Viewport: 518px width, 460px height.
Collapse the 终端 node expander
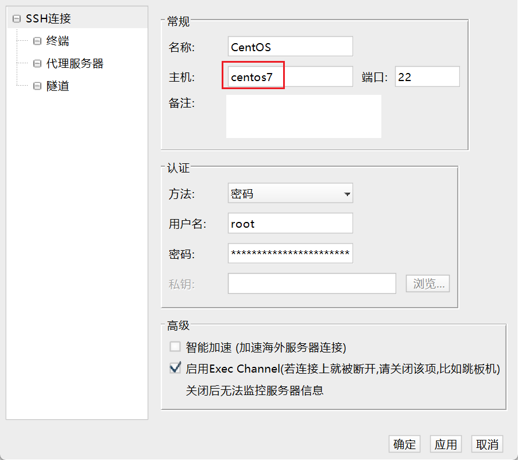(x=37, y=41)
